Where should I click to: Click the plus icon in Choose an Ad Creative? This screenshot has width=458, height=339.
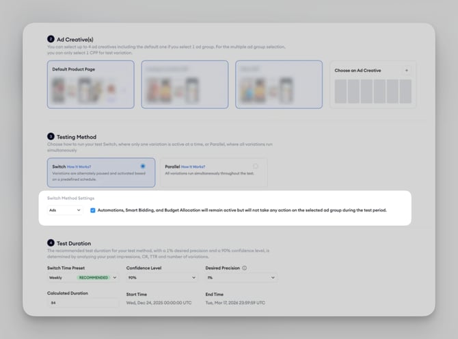(406, 70)
